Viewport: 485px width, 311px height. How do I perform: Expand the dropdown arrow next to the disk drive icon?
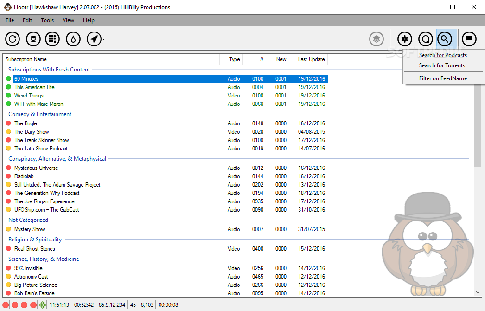(479, 39)
